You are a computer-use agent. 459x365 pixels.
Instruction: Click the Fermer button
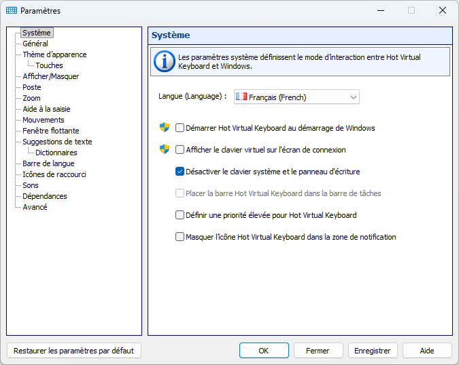(x=318, y=351)
